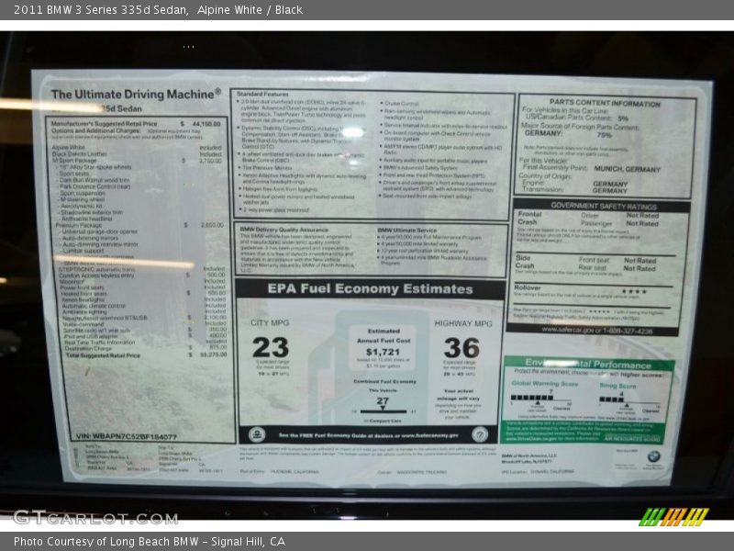The height and width of the screenshot is (551, 734).
Task: Click the safercar.gov website and phone line
Action: pos(597,331)
